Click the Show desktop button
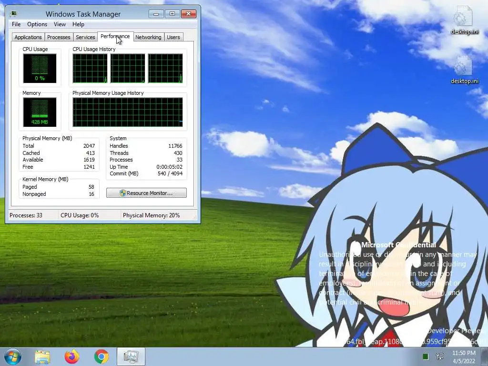The height and width of the screenshot is (366, 488). 485,356
